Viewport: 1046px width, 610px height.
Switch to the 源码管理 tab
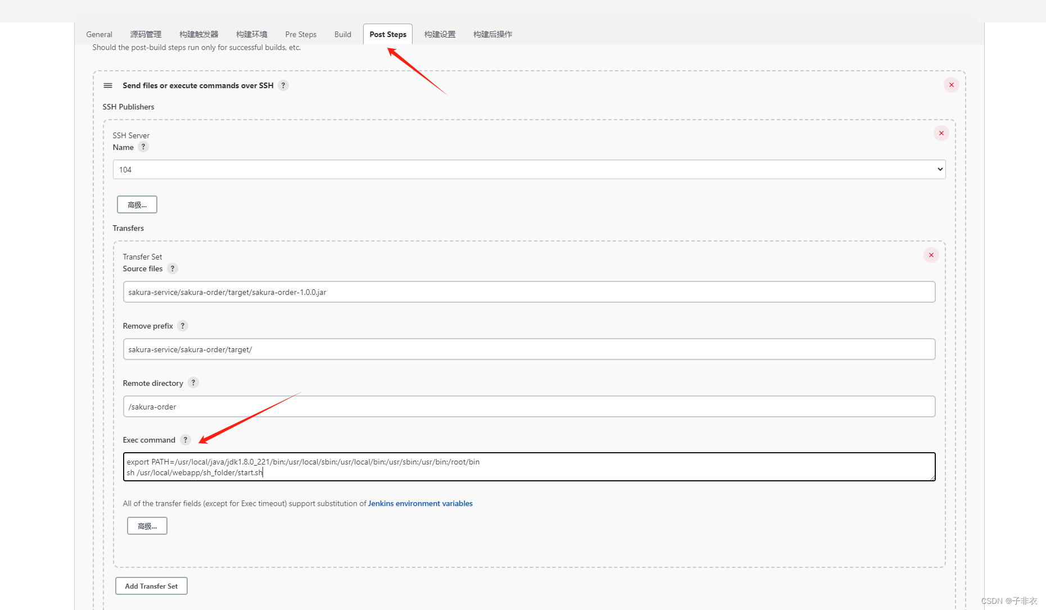click(146, 34)
